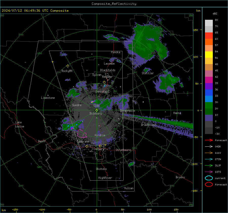Click the Banff map label

(42, 141)
